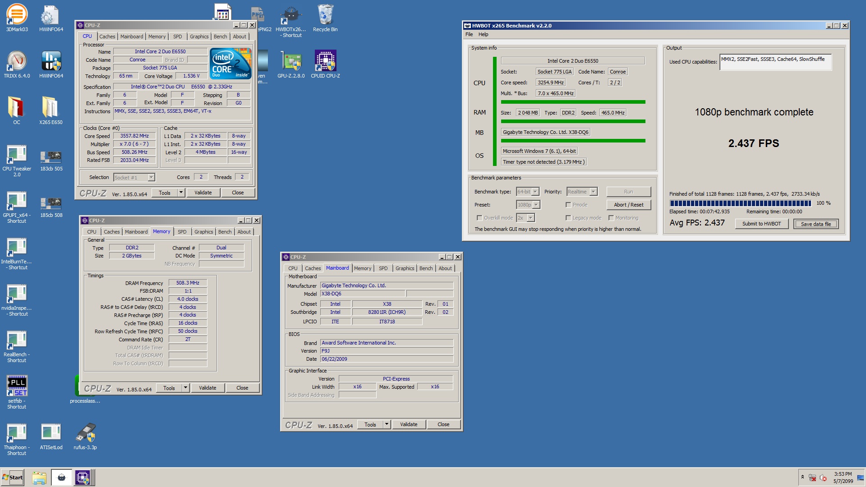
Task: Open the setfsb PLL SET shortcut
Action: point(17,392)
